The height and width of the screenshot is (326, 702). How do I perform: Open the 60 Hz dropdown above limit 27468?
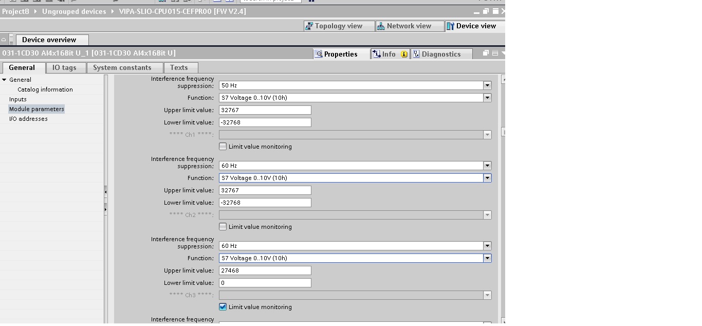(487, 246)
